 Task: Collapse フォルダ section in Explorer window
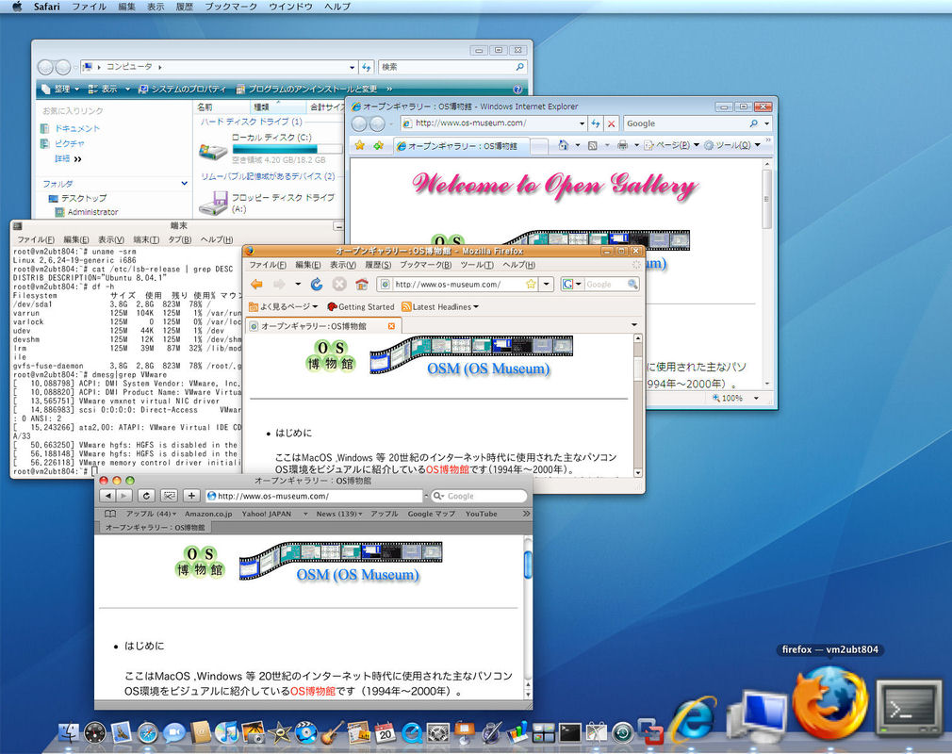(184, 184)
